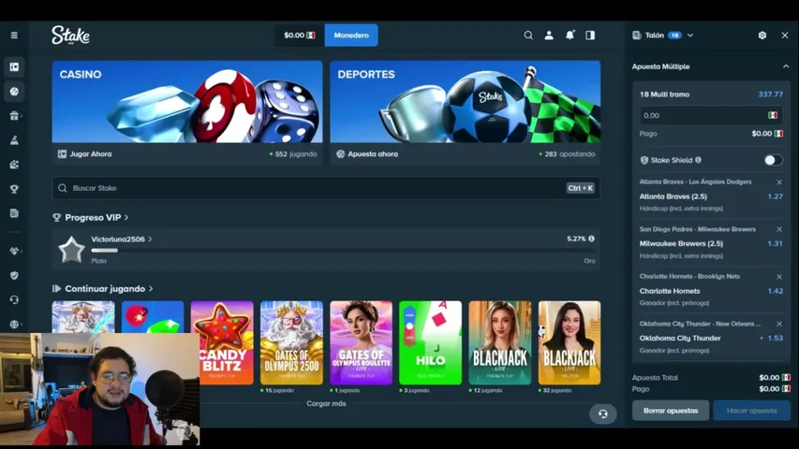
Task: Click the 337.77 multi odds value
Action: click(771, 94)
